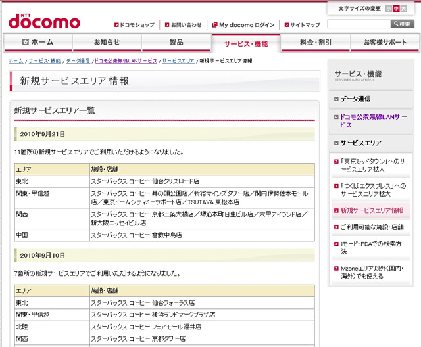Click the NTT docomo logo
This screenshot has width=421, height=347.
point(44,21)
